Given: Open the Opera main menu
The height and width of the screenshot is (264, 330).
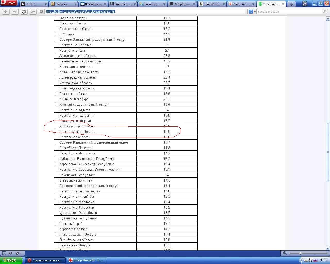Looking at the screenshot, I should coord(9,3).
